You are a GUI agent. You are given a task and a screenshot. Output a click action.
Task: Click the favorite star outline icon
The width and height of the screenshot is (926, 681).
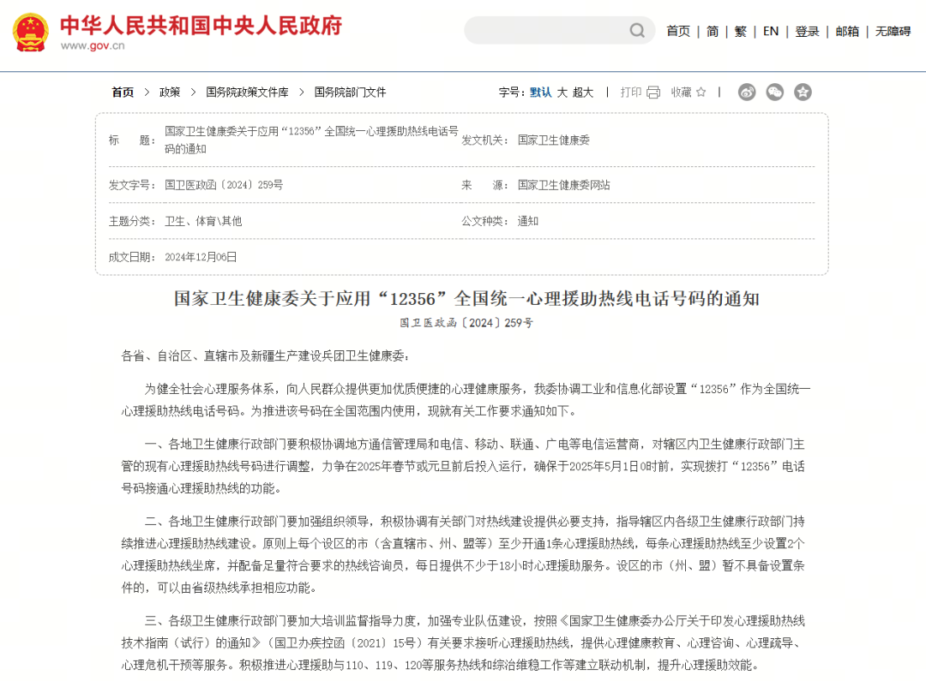tap(701, 92)
